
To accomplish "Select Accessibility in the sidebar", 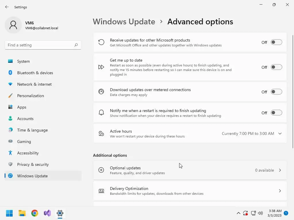I will coord(43,153).
